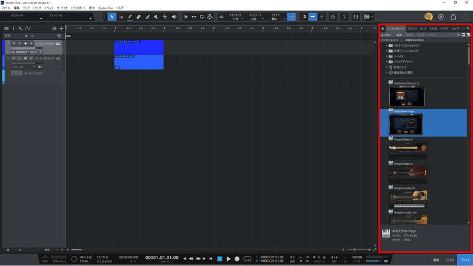
Task: Toggle the ブラウズ browse button
Action: (465, 259)
